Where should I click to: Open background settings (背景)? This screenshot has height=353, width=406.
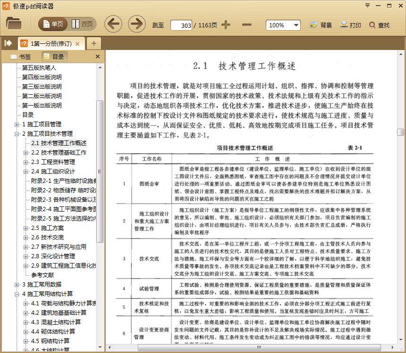(x=321, y=25)
